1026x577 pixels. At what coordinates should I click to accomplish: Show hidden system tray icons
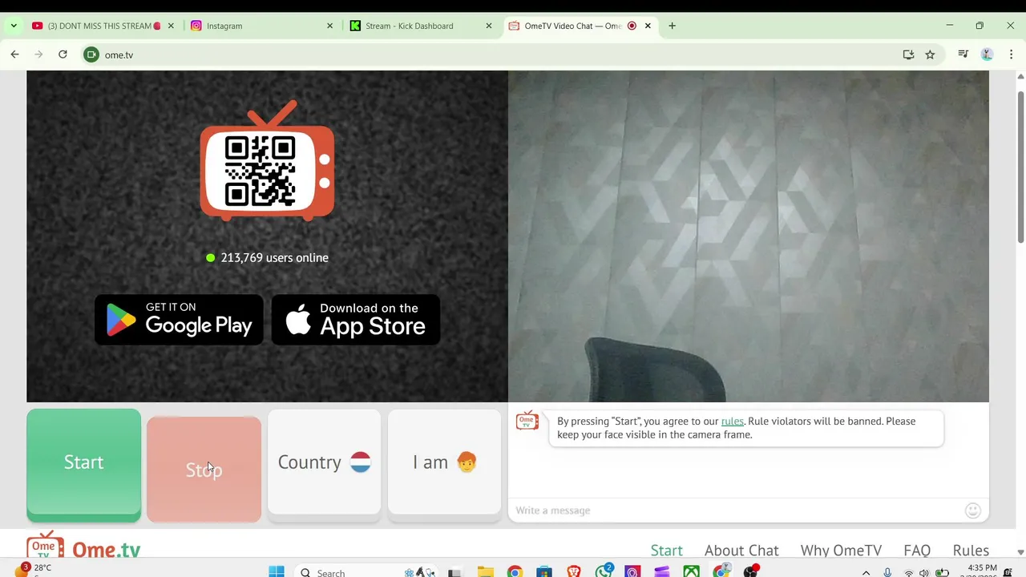click(866, 572)
